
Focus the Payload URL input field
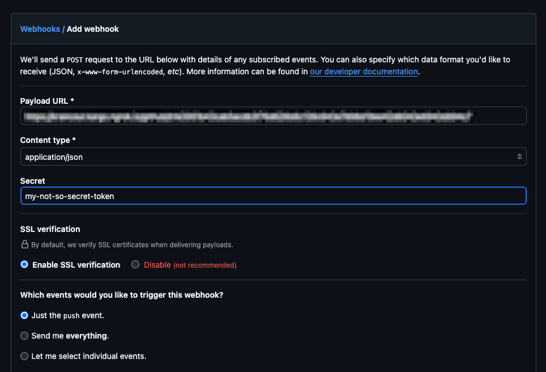[274, 116]
